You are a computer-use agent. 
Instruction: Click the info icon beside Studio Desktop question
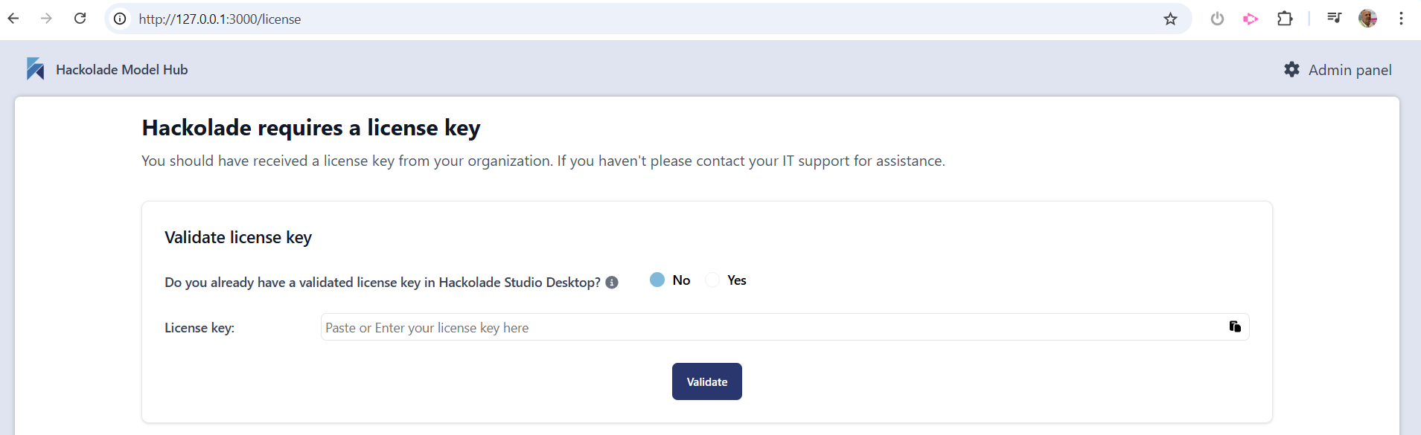point(612,283)
